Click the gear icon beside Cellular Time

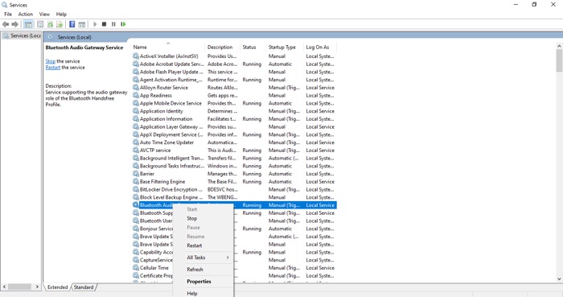[x=136, y=267]
